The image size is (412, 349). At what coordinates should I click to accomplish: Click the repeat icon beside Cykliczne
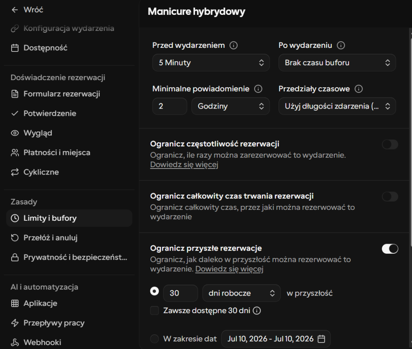pos(15,172)
